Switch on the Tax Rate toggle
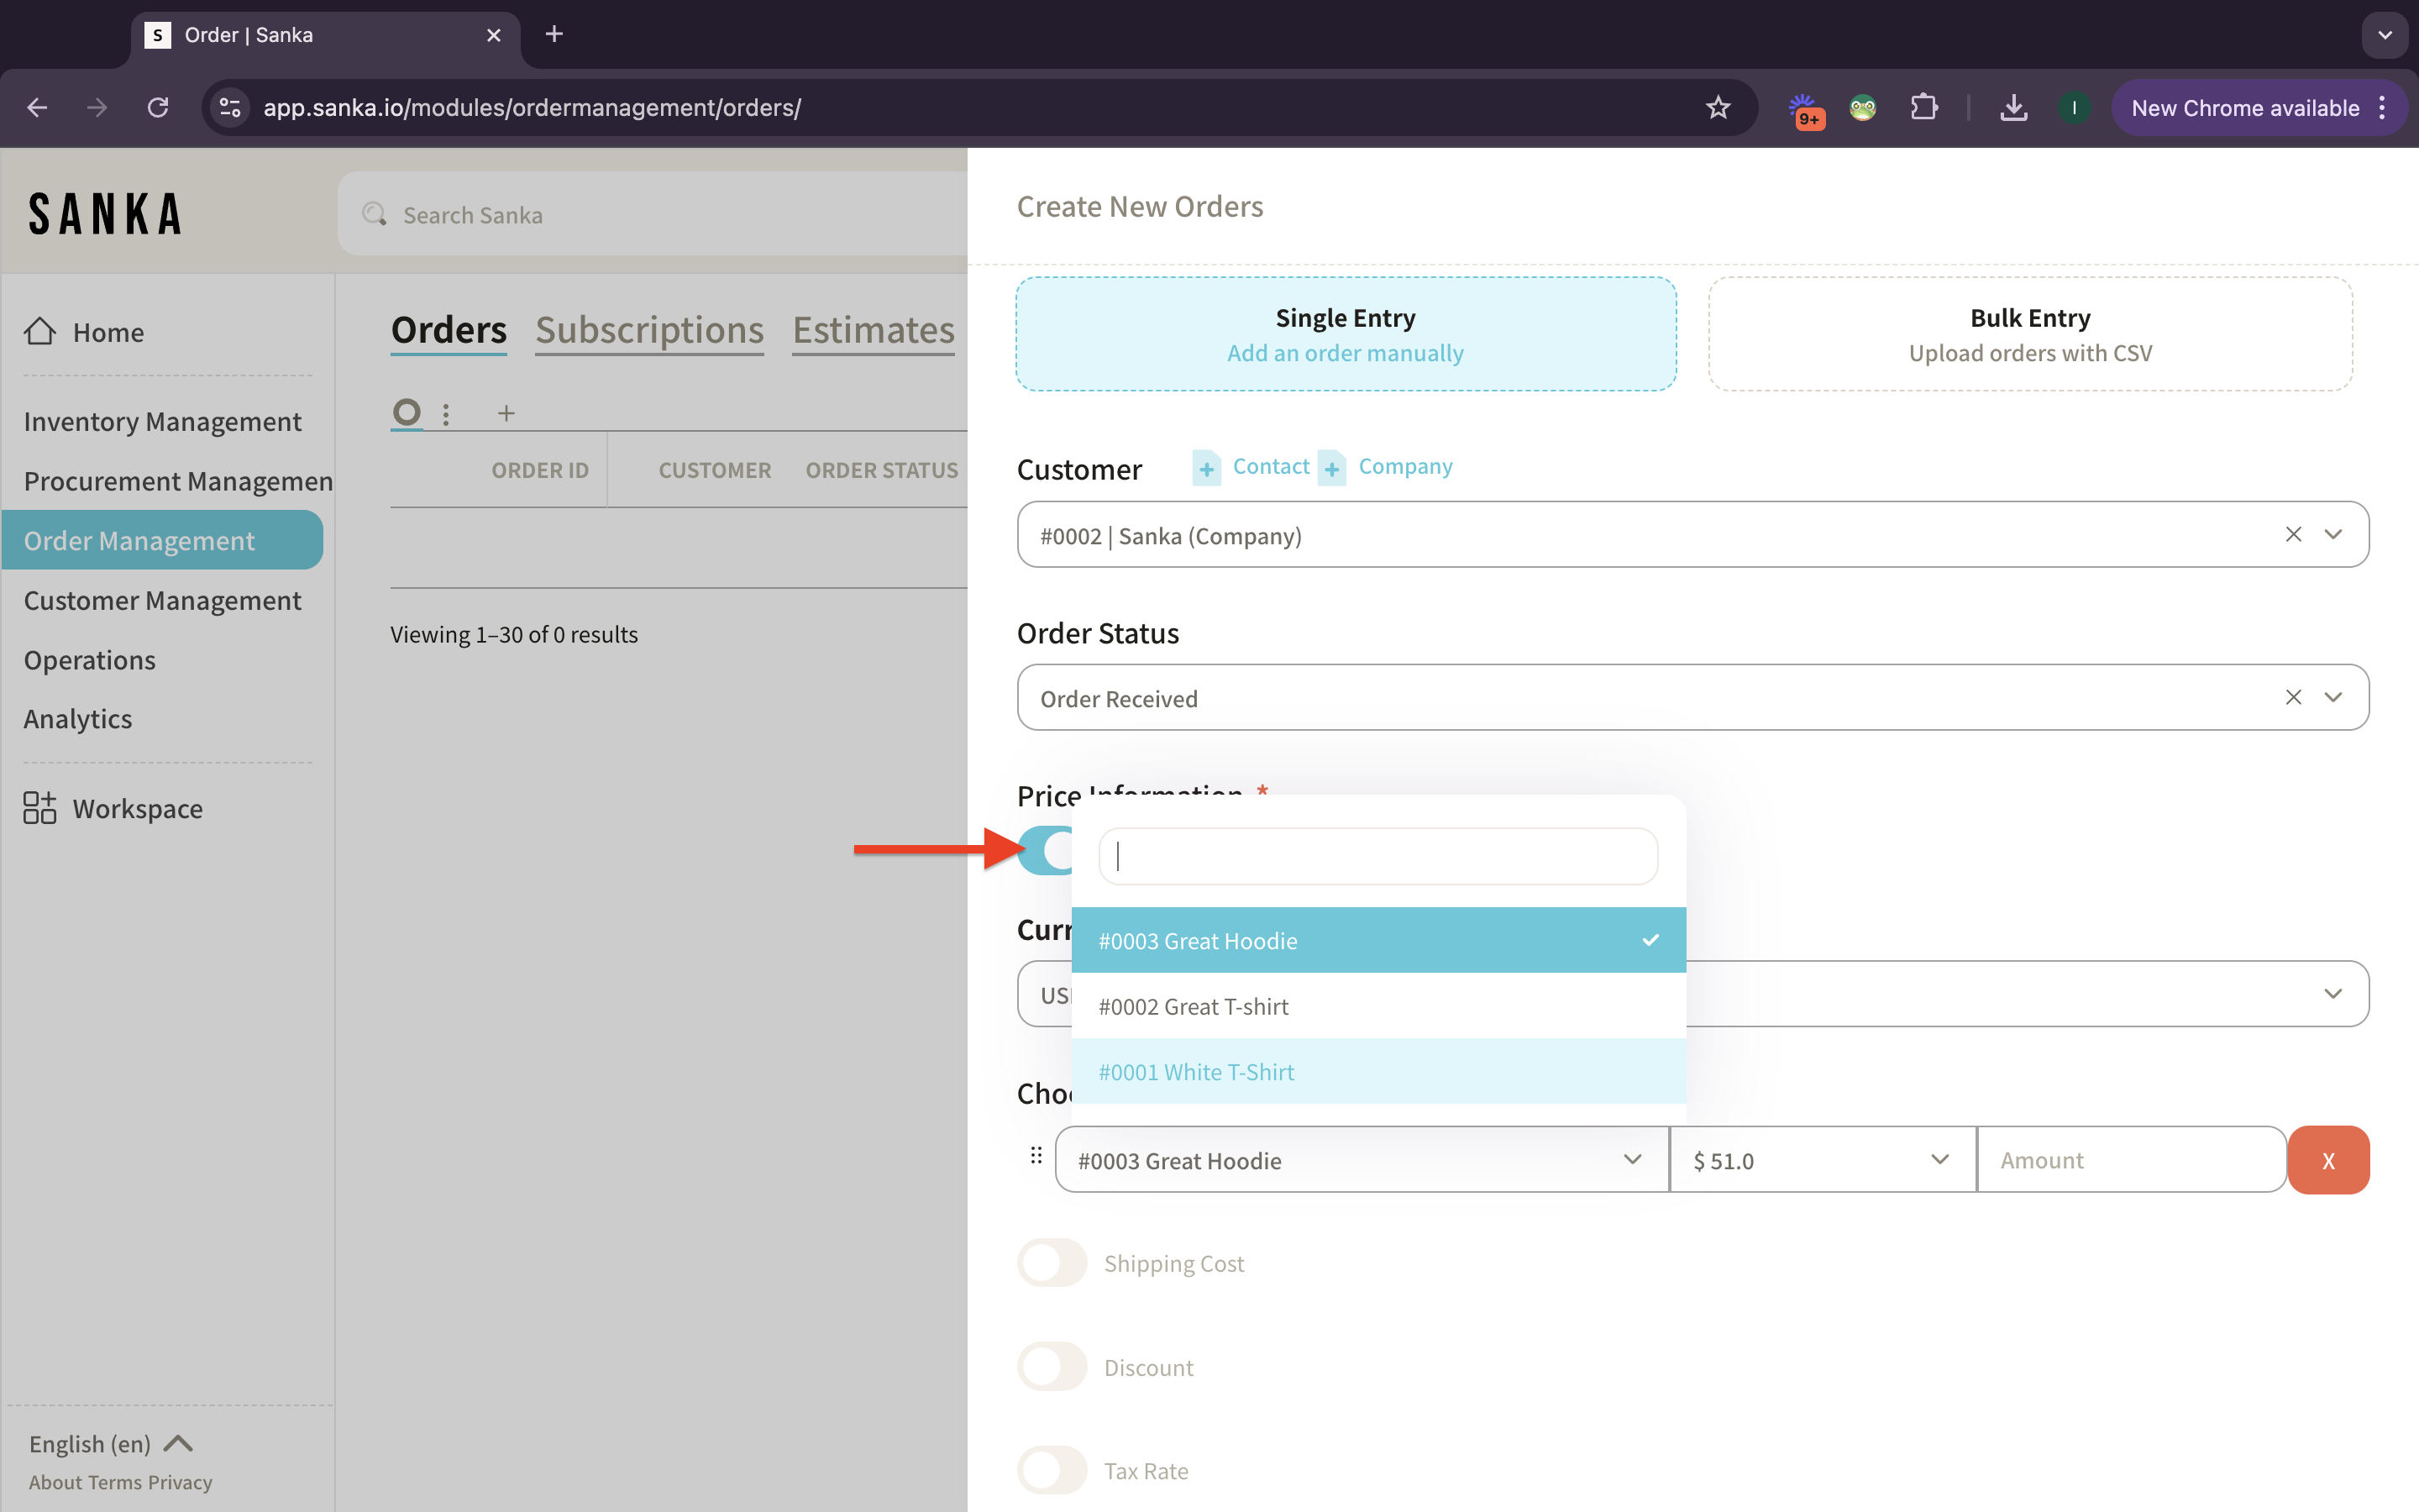 click(1052, 1470)
